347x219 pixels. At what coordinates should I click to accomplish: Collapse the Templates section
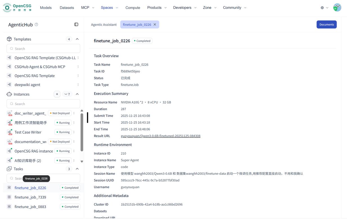point(77,39)
